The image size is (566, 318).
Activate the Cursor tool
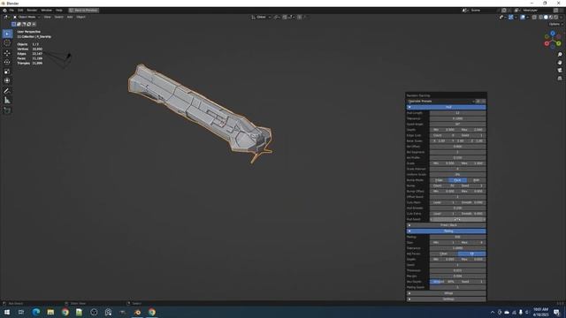[x=7, y=43]
